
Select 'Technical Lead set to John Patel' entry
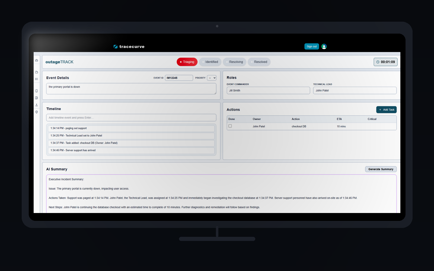click(x=131, y=136)
